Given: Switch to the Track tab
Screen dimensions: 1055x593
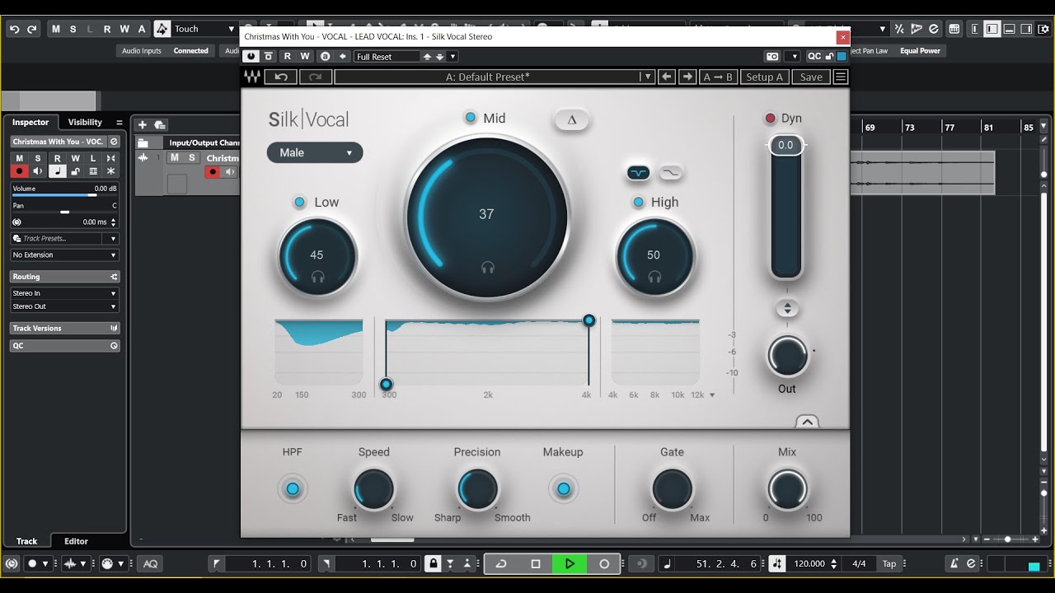Looking at the screenshot, I should click(27, 541).
